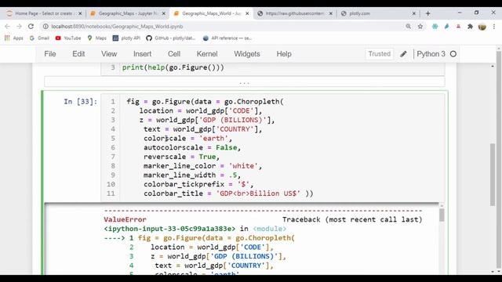Click inside the colorscale = 'earth' line
502x282 pixels.
click(x=187, y=139)
